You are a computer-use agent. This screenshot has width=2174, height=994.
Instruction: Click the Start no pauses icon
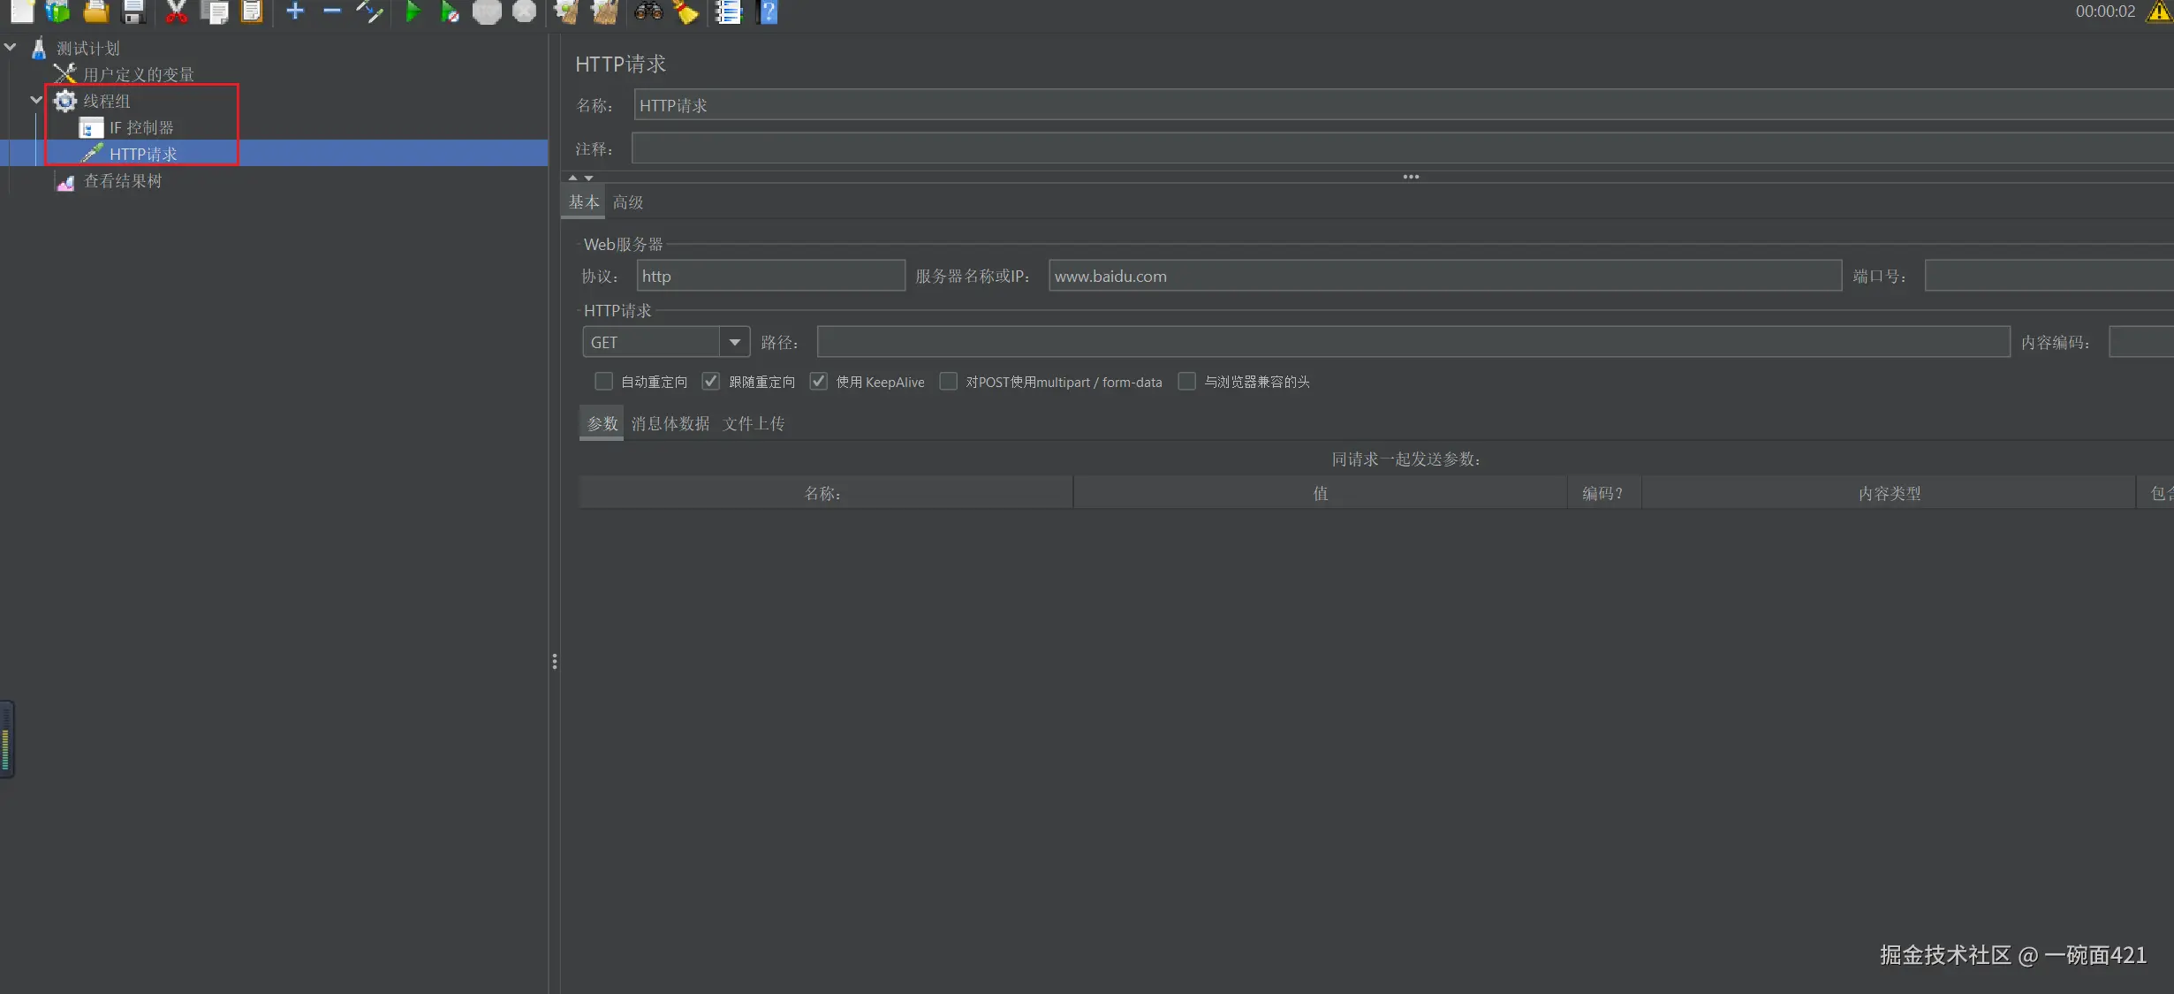[x=450, y=11]
